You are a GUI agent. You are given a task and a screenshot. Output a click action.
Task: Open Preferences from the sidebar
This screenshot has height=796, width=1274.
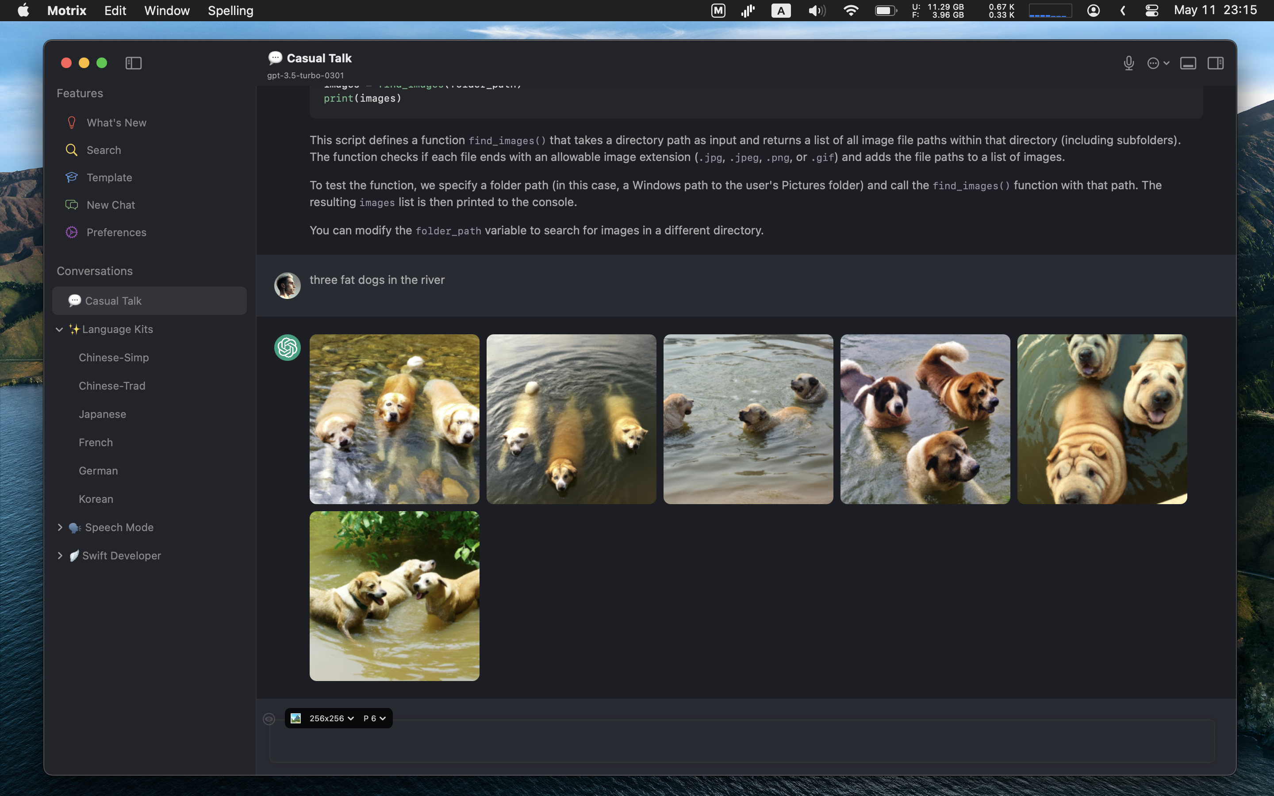[116, 232]
